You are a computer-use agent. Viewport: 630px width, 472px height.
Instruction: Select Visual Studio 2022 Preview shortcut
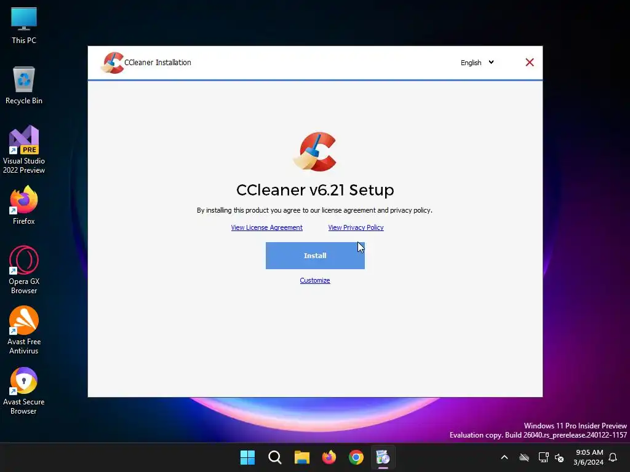[x=24, y=150]
